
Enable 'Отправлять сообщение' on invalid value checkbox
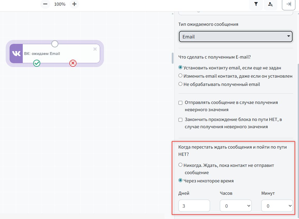[x=181, y=103]
